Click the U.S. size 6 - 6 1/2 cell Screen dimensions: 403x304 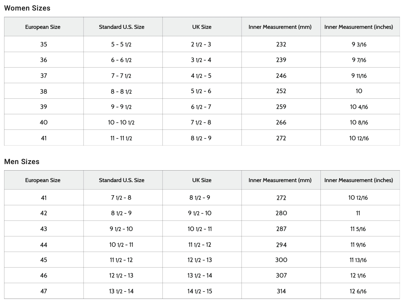click(121, 60)
